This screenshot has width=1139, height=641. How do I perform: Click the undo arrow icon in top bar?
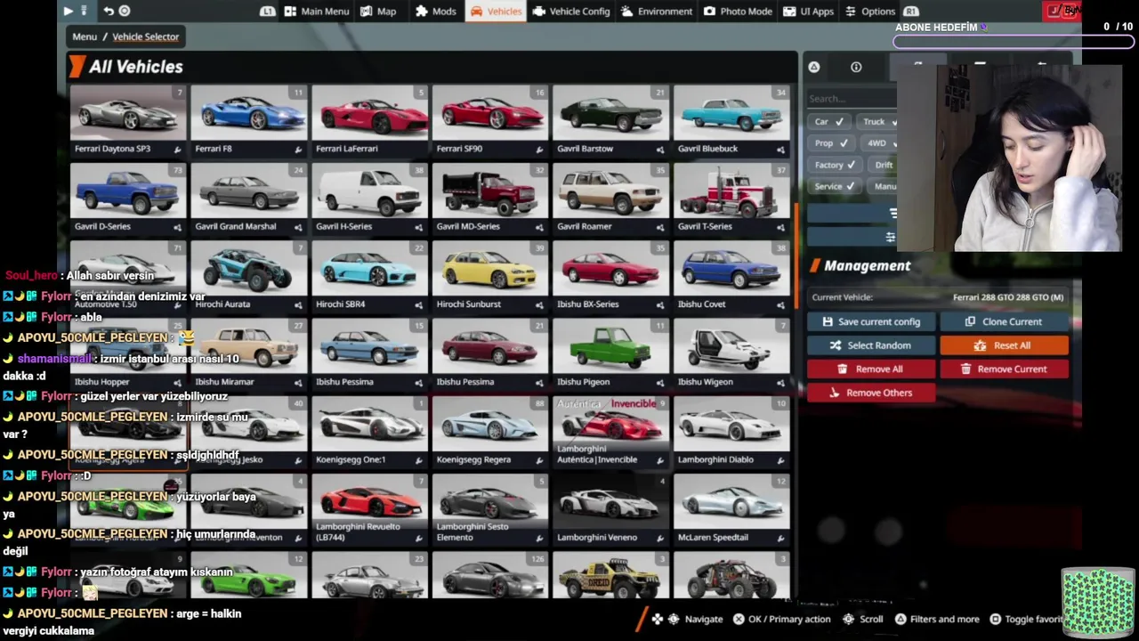pyautogui.click(x=109, y=11)
